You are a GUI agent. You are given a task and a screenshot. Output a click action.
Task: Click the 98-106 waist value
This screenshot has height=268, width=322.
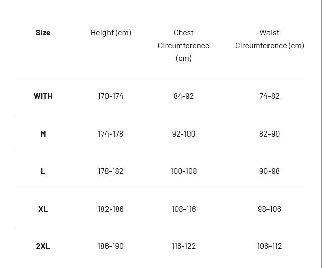(269, 209)
